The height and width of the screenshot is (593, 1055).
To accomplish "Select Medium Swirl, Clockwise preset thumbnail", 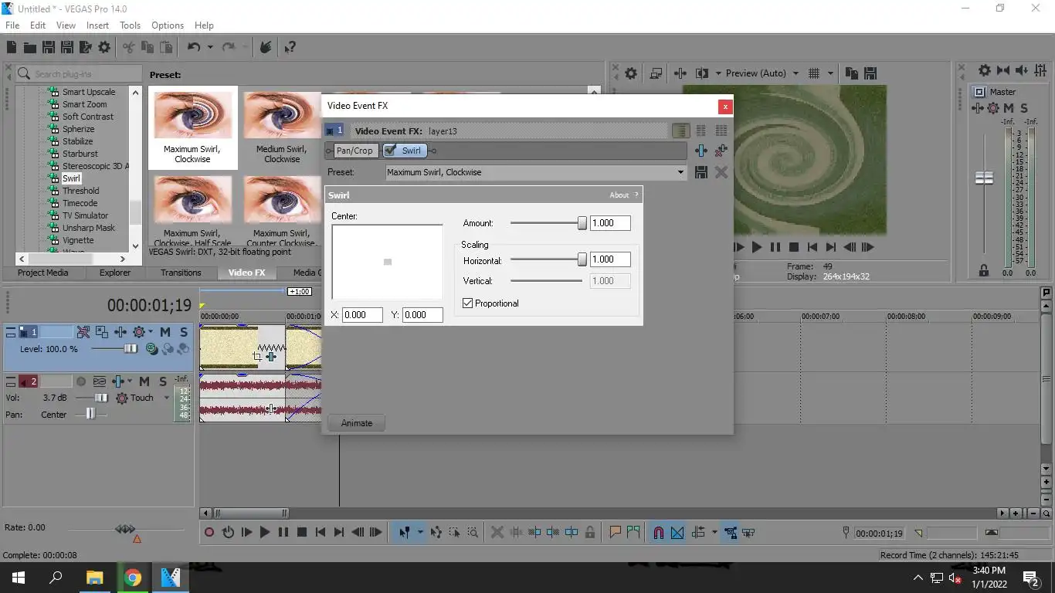I will click(x=282, y=127).
